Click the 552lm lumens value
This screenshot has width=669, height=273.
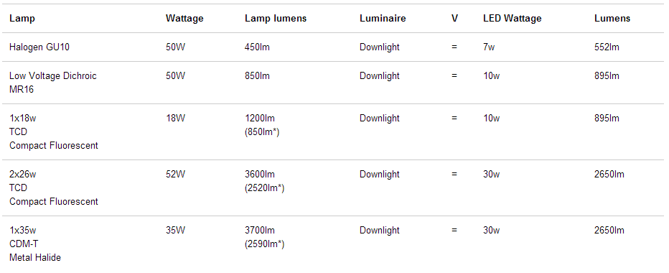[x=607, y=47]
